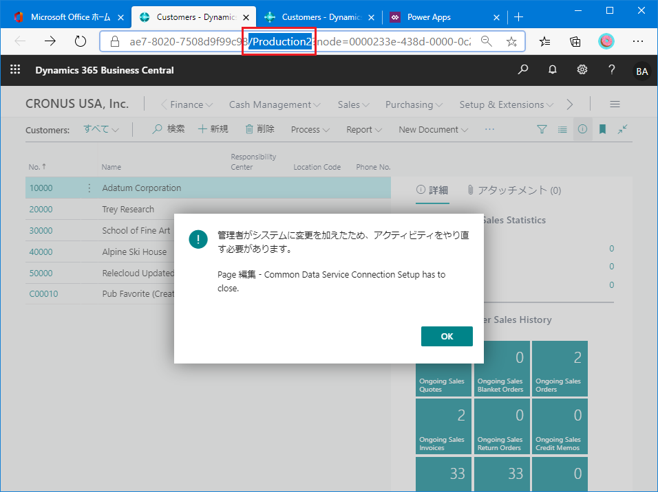Switch to the アタッチメント (0) tab

(x=514, y=190)
